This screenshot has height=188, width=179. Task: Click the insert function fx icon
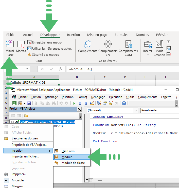tap(61, 69)
